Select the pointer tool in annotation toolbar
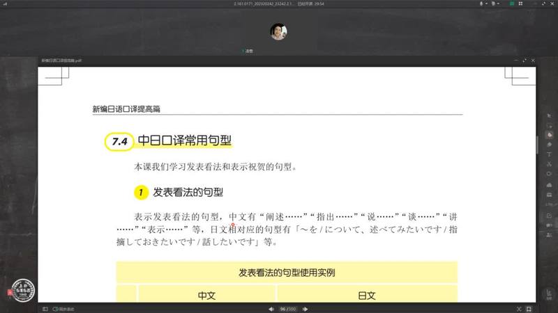Viewport: 558px width, 313px height. 549,115
